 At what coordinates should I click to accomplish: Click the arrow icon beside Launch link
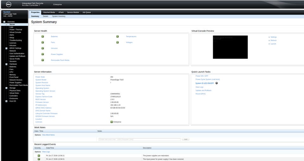(x=269, y=44)
